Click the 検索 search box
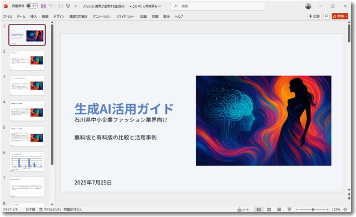 click(218, 6)
